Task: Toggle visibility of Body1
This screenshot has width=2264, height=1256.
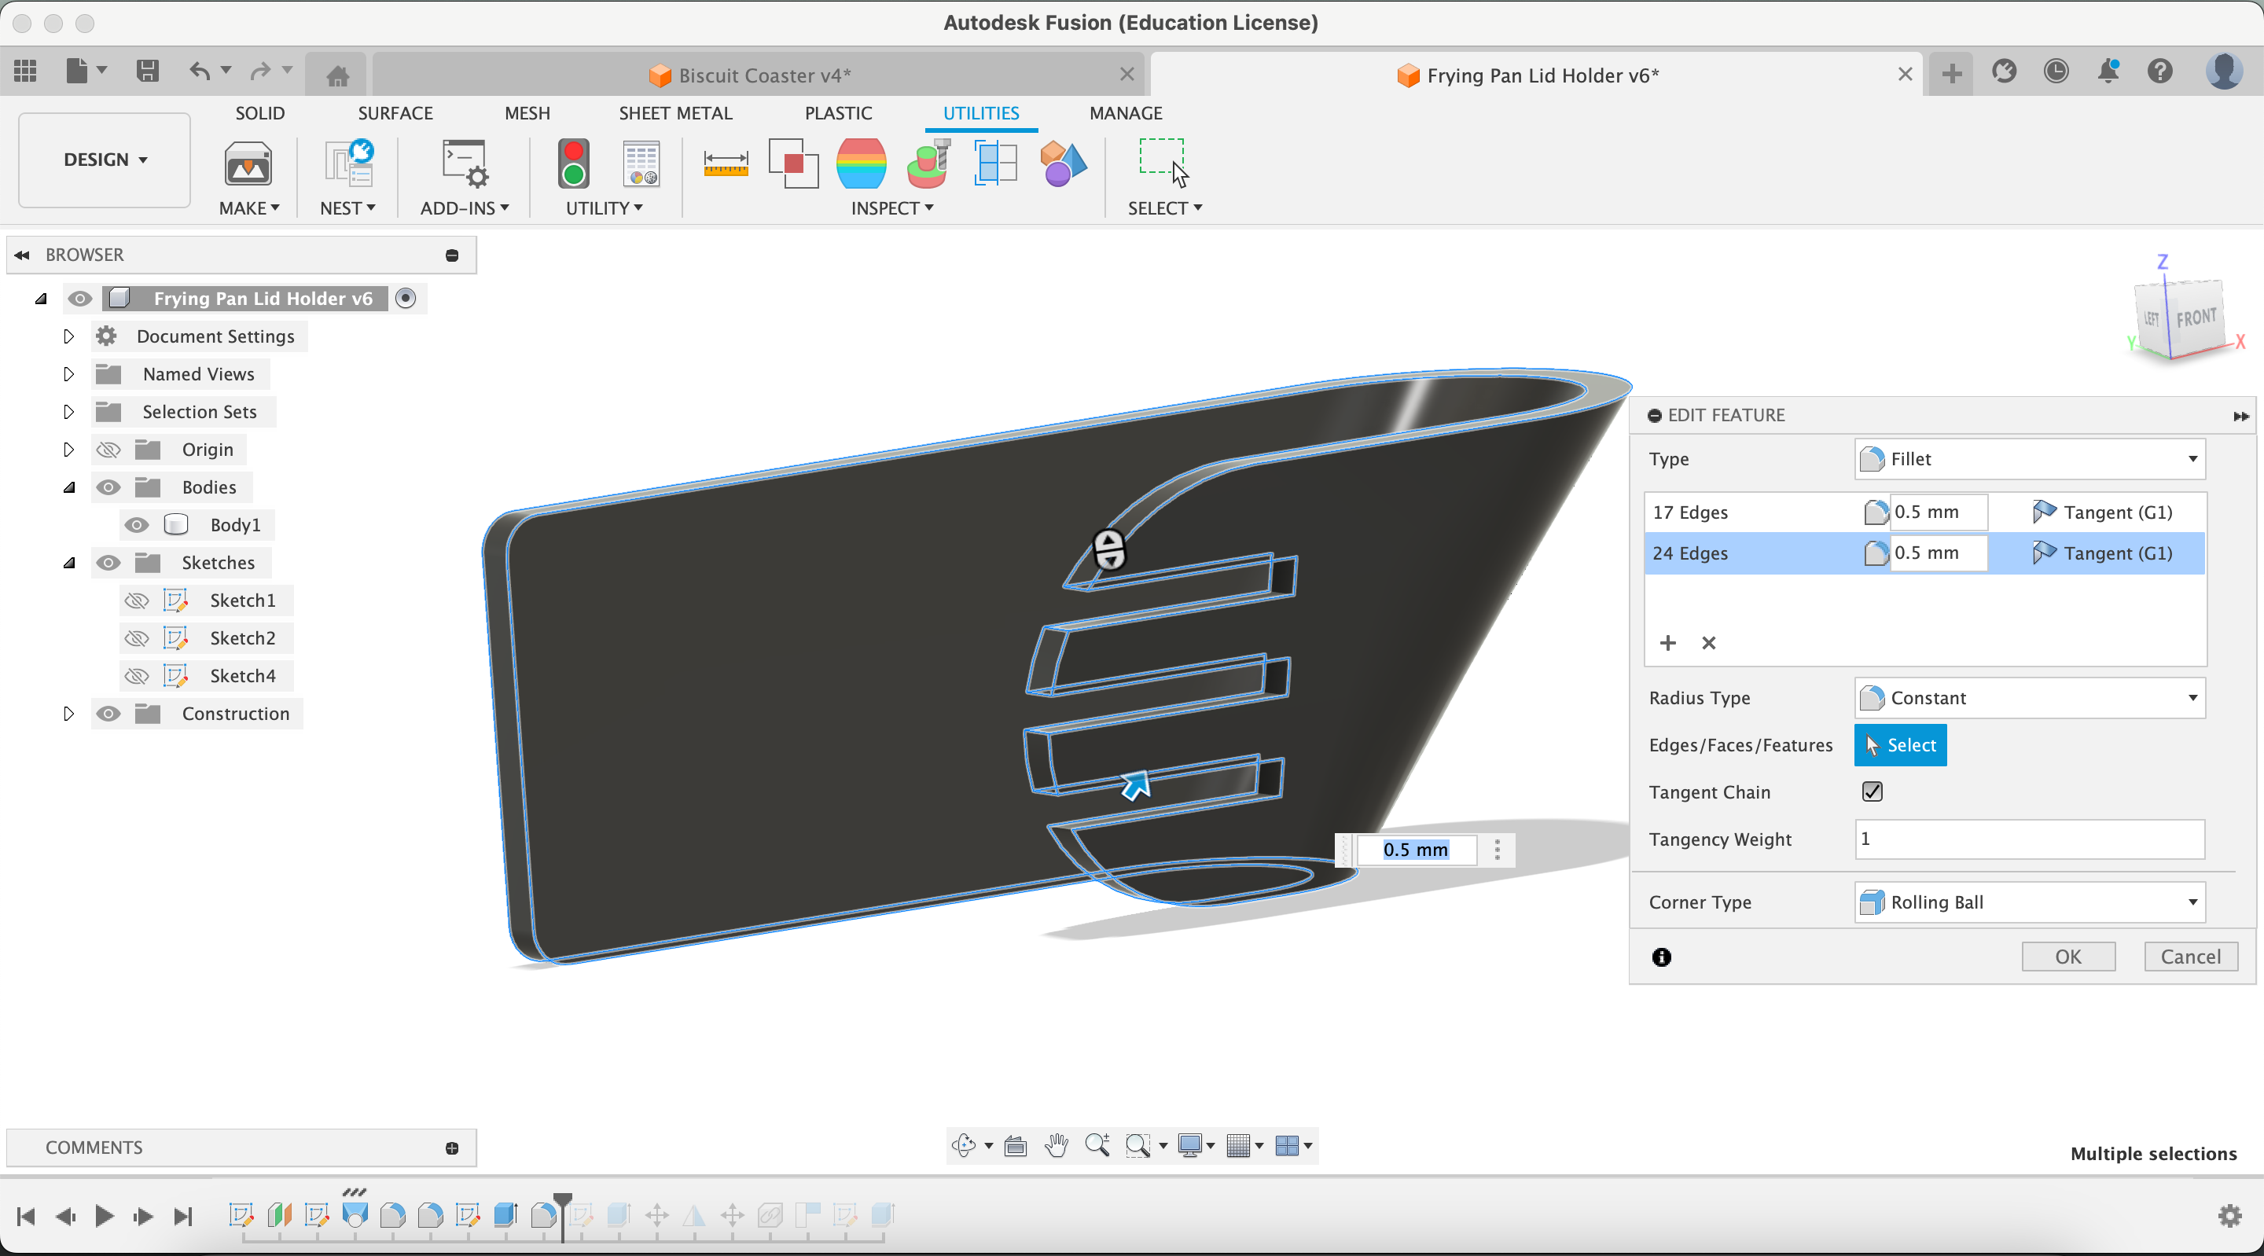Action: pos(136,524)
